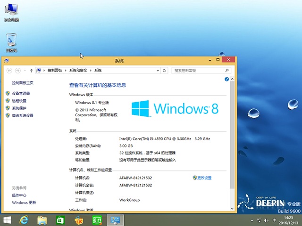
Task: Open 操作中心 link
Action: pyautogui.click(x=19, y=195)
